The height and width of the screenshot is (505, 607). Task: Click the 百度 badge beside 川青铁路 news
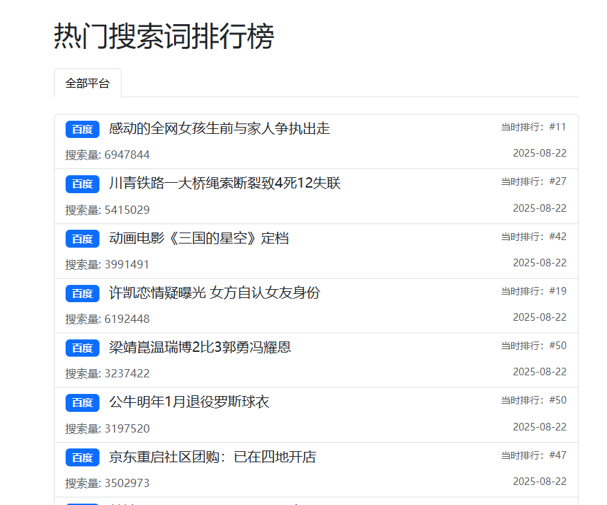tap(81, 184)
